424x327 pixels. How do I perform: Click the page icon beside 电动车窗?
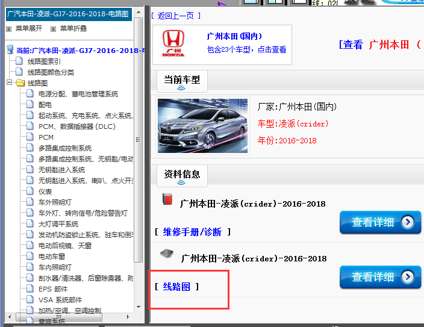[30, 255]
